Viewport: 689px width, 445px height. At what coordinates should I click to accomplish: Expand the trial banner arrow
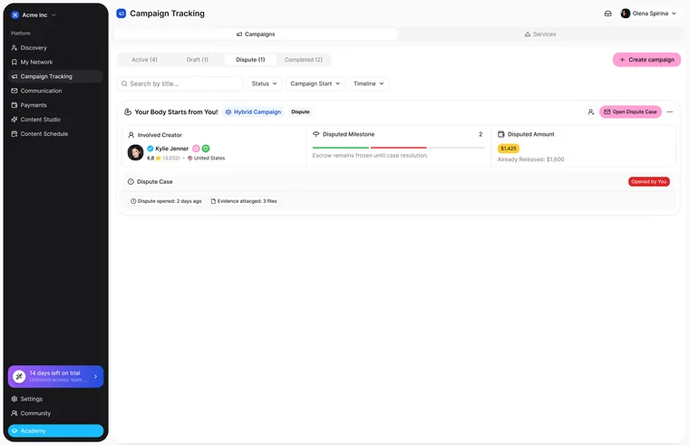[95, 376]
